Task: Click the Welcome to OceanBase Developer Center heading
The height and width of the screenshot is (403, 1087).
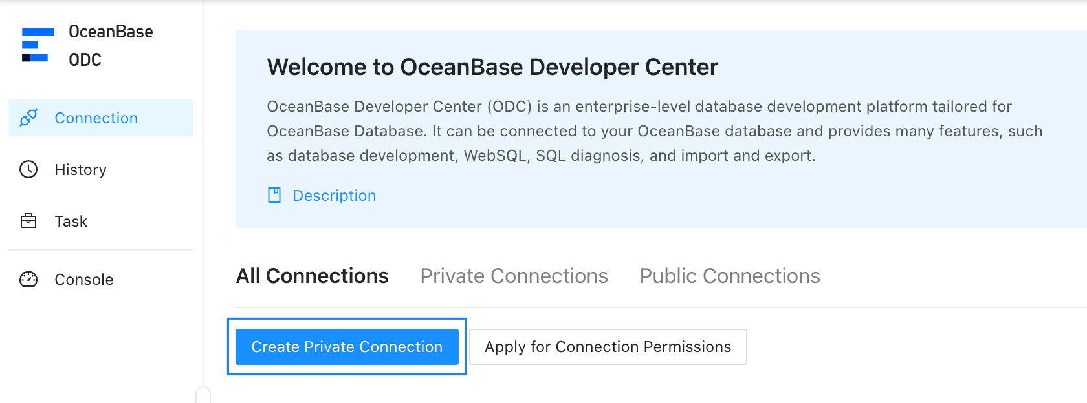Action: [x=492, y=67]
